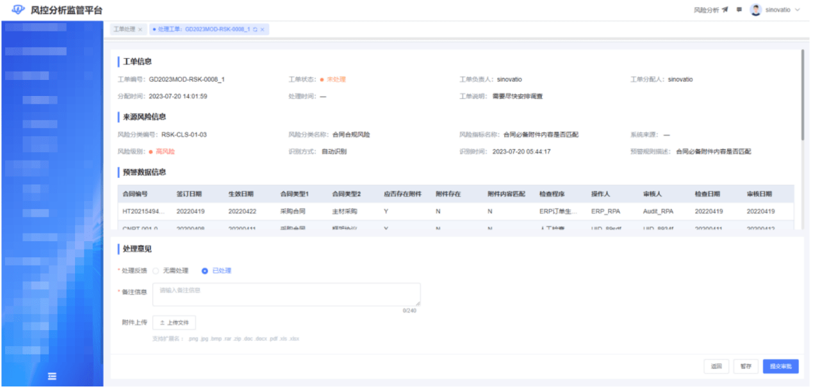Click the 检查日期 column header
Screen dimensions: 813x389
(707, 194)
